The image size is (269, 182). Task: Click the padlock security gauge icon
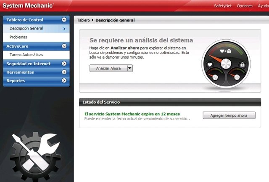pyautogui.click(x=242, y=65)
